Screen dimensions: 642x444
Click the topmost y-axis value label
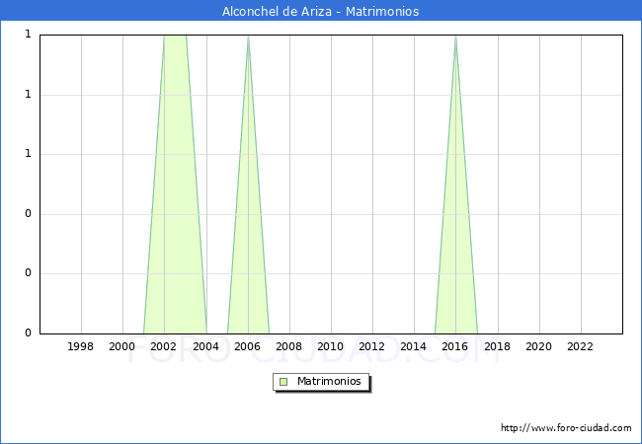tap(28, 35)
